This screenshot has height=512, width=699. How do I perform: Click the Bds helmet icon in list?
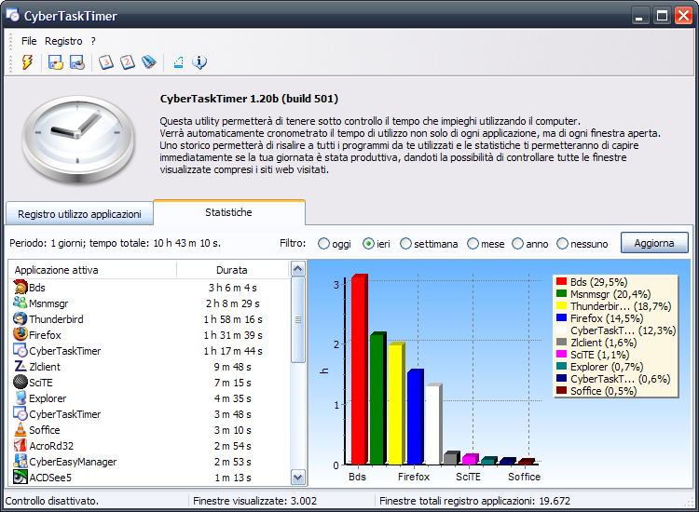coord(21,287)
